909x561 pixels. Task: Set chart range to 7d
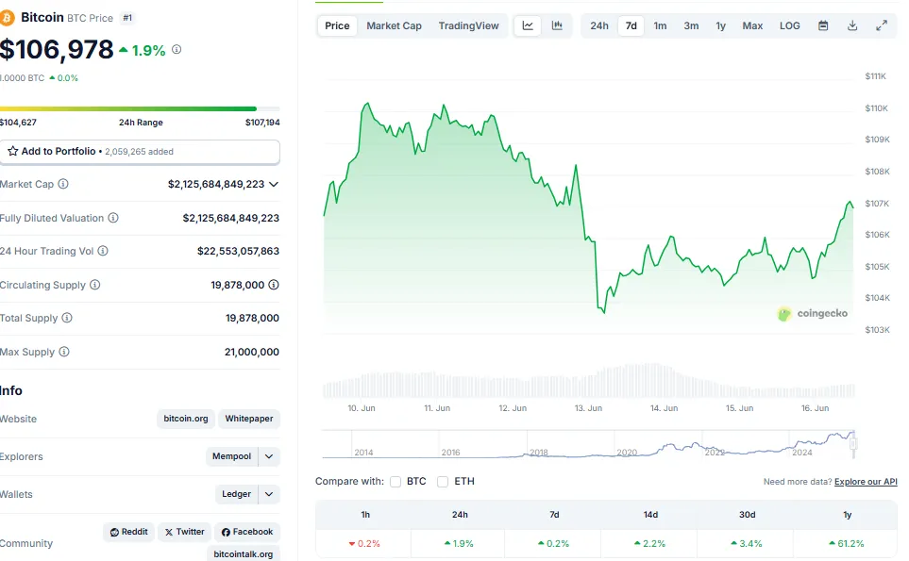point(631,25)
